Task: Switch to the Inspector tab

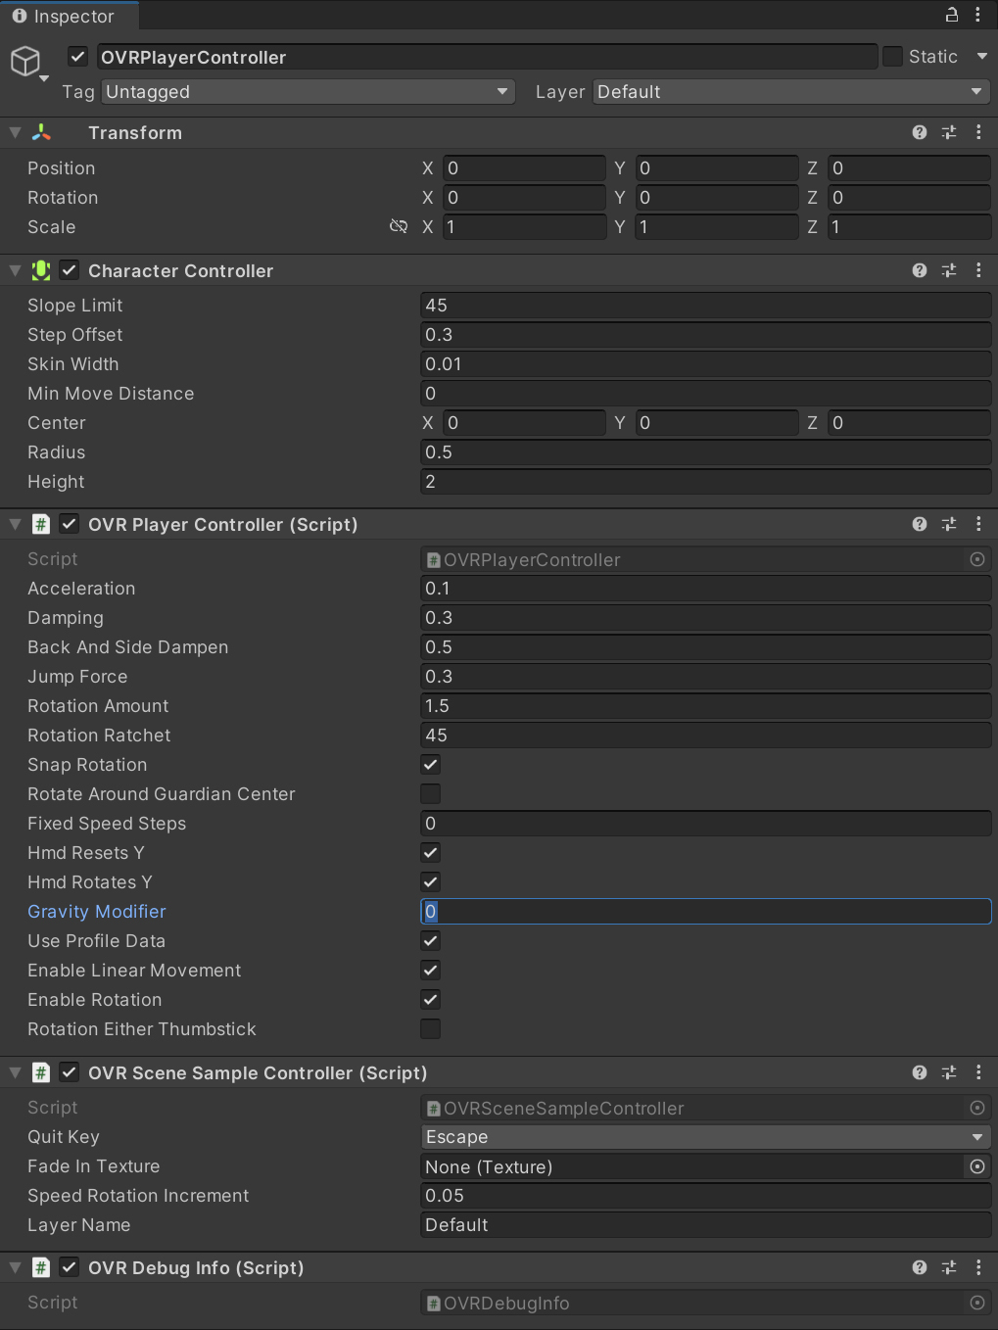Action: tap(69, 16)
